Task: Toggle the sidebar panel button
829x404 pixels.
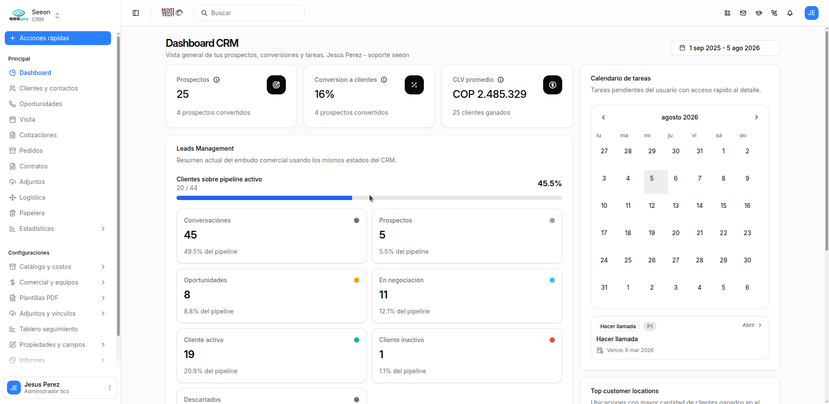Action: pos(136,13)
